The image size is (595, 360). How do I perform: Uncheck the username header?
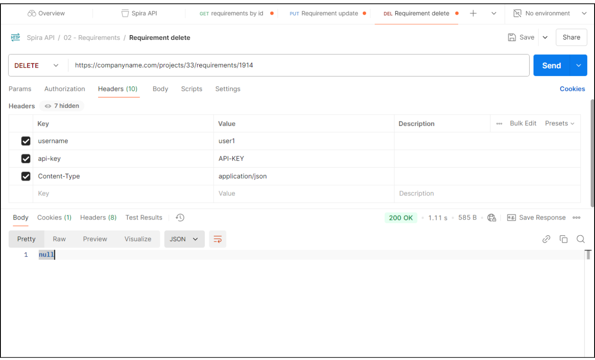tap(26, 141)
